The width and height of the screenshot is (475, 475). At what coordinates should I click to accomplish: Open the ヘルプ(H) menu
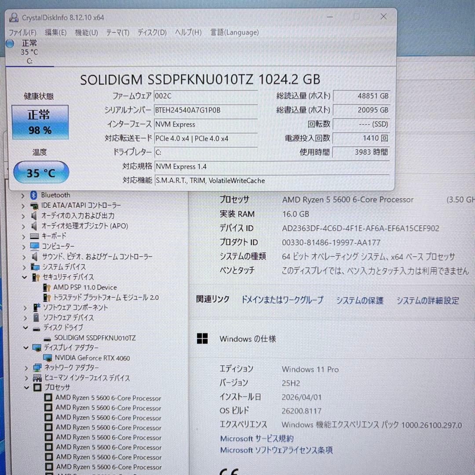(188, 33)
